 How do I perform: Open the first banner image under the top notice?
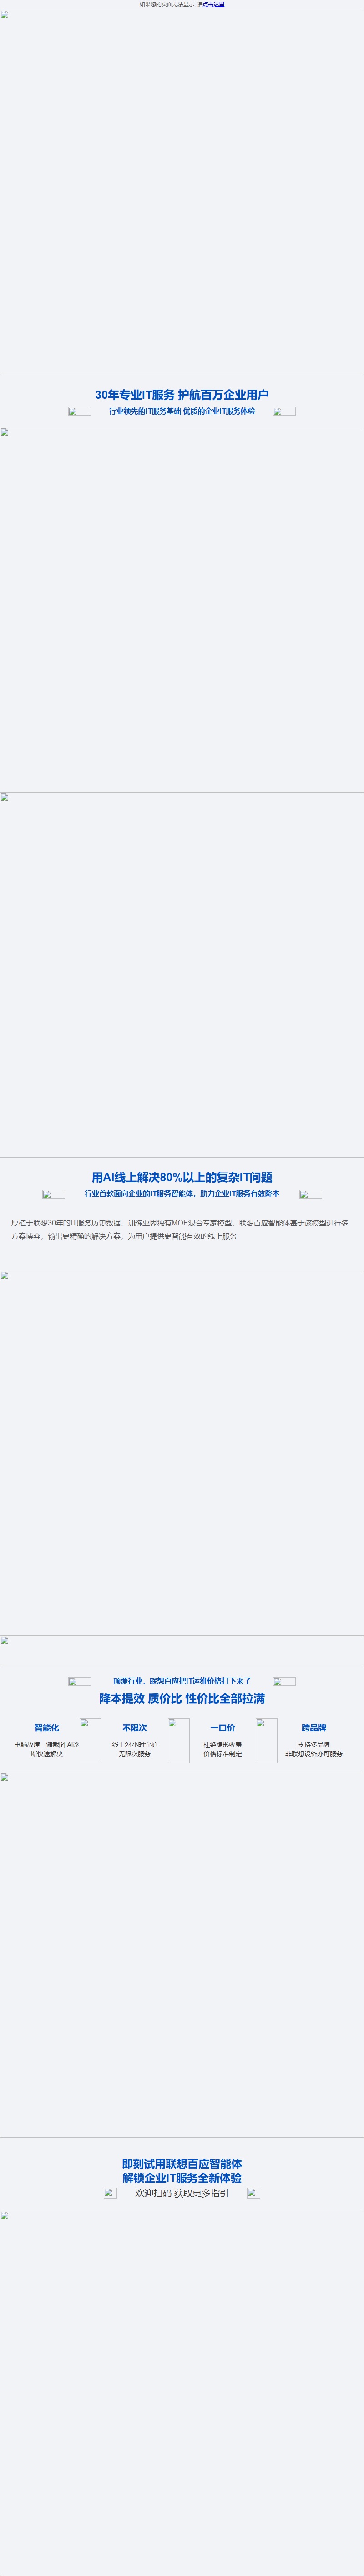(x=182, y=192)
